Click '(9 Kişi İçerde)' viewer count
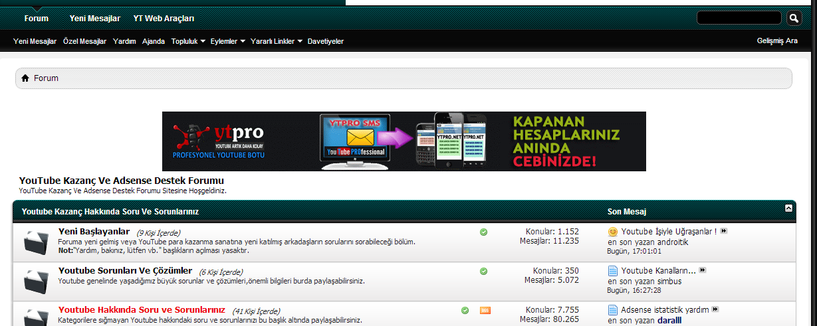Image resolution: width=817 pixels, height=326 pixels. pyautogui.click(x=158, y=233)
